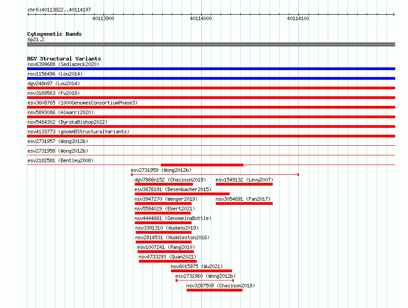Click the red bar under esv1007241

tap(166, 252)
